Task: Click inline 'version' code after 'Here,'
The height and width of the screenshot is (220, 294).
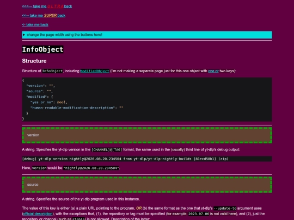Action: (39, 168)
